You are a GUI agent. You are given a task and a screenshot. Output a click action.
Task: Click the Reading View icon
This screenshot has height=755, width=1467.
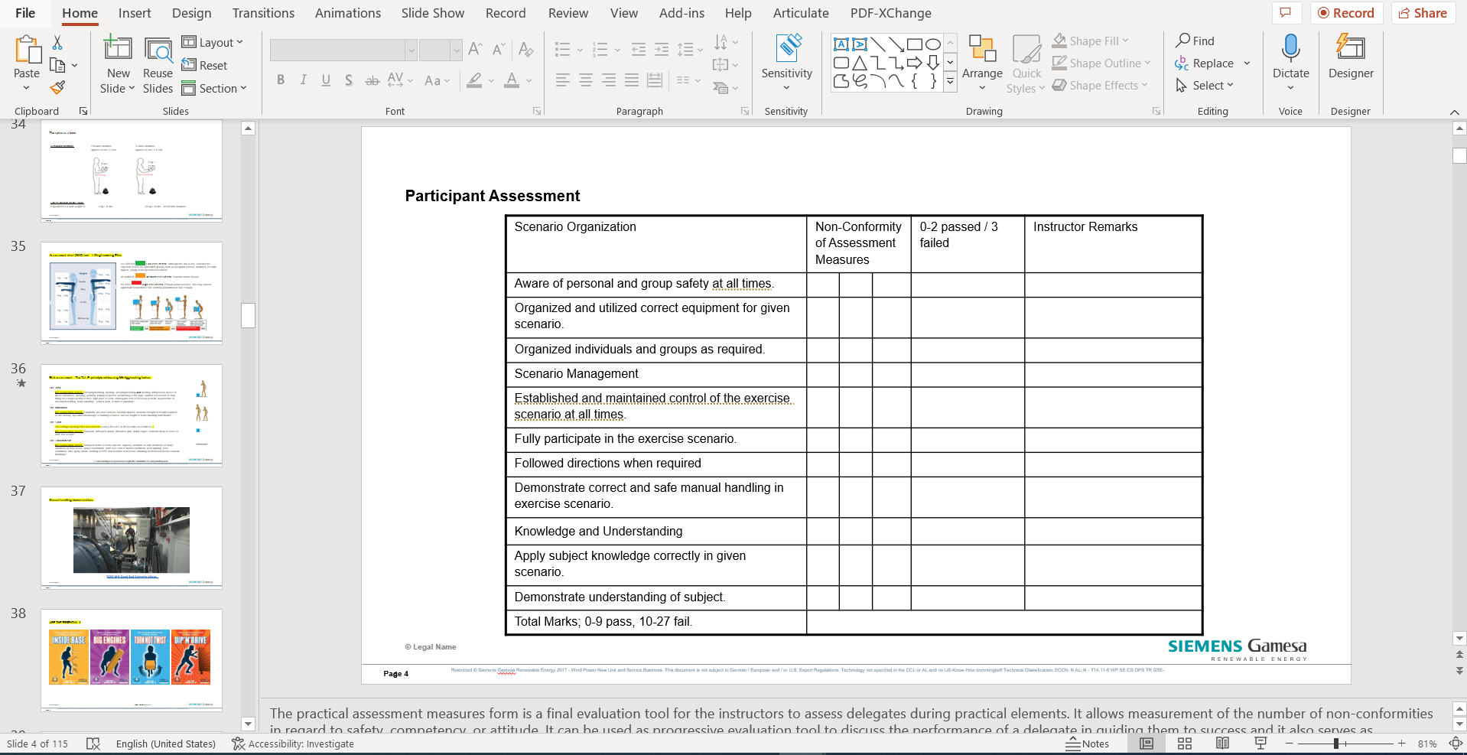click(1222, 744)
